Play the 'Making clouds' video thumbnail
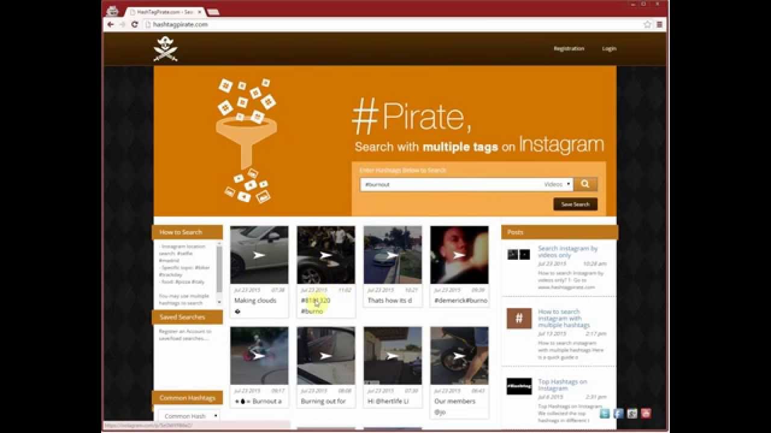Viewport: 771px width, 433px height. point(259,255)
